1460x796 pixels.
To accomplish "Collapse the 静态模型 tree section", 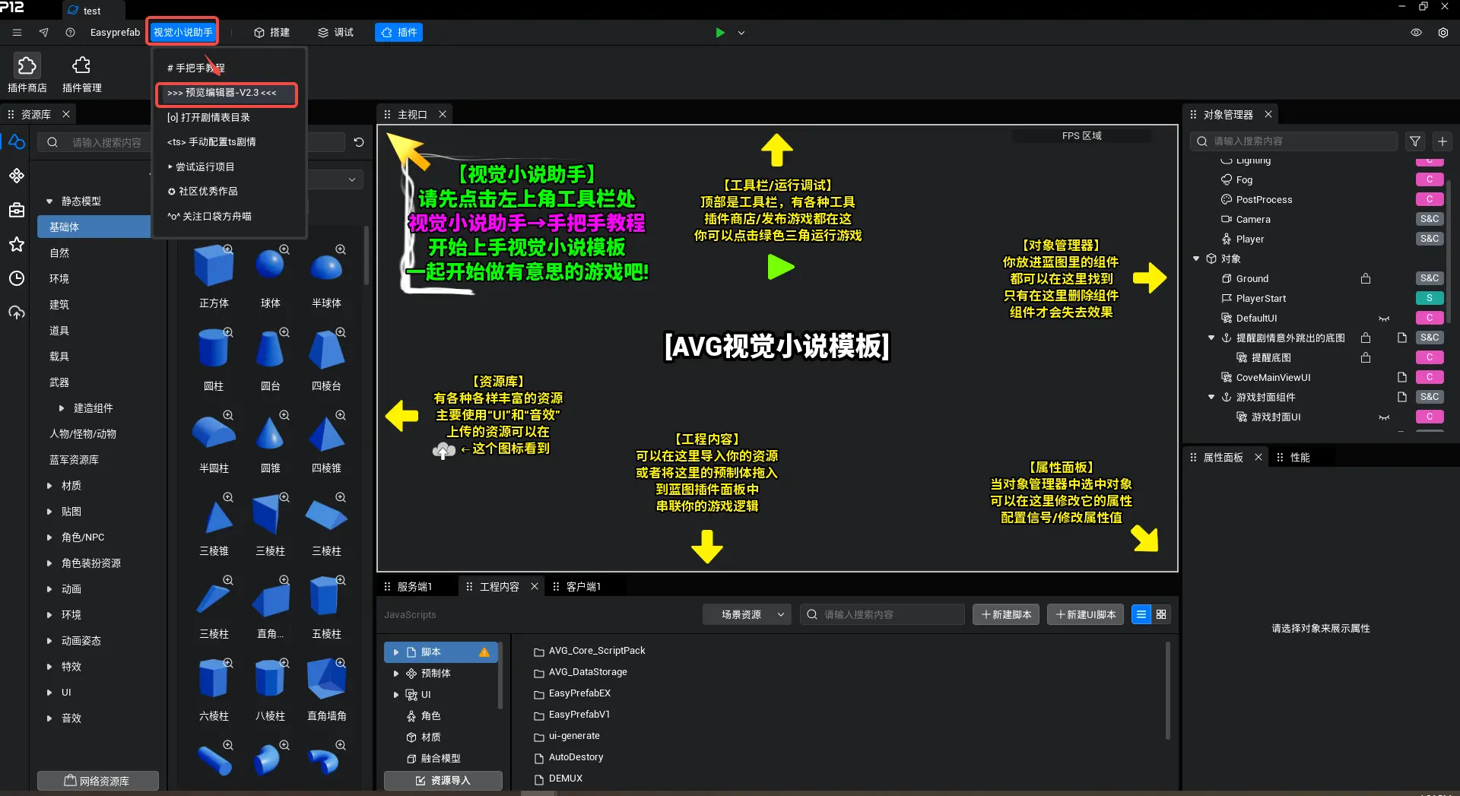I will [49, 201].
